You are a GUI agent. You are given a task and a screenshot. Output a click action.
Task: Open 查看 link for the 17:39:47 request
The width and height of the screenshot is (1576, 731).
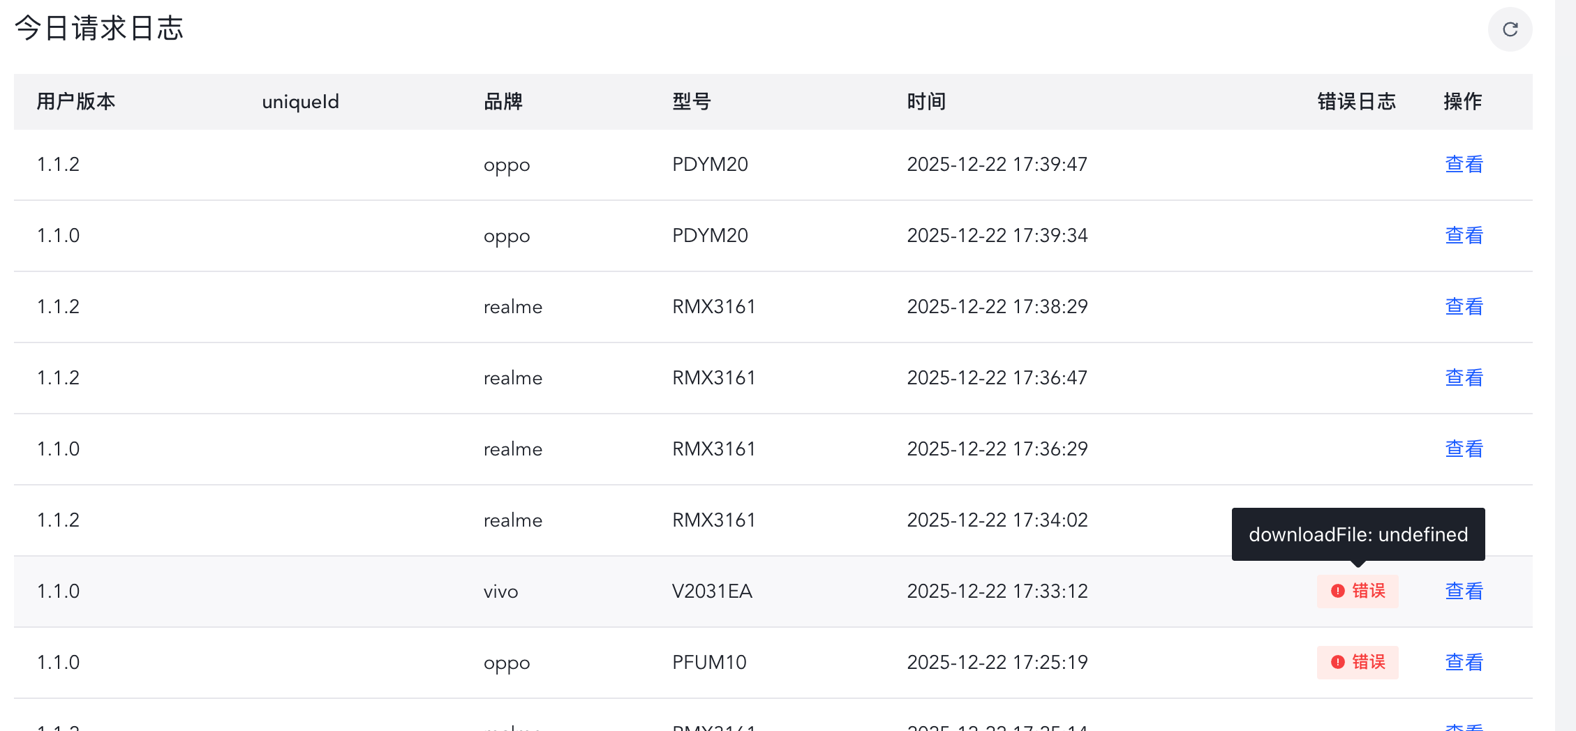point(1464,165)
